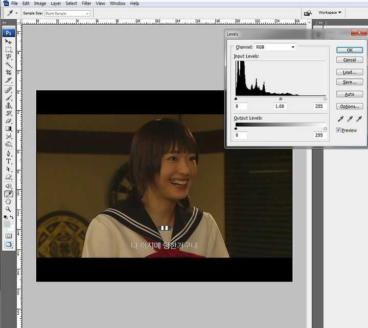Select the Zoom tool

(8, 209)
